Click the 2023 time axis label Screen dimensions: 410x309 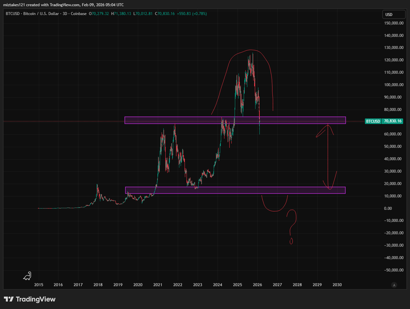198,285
